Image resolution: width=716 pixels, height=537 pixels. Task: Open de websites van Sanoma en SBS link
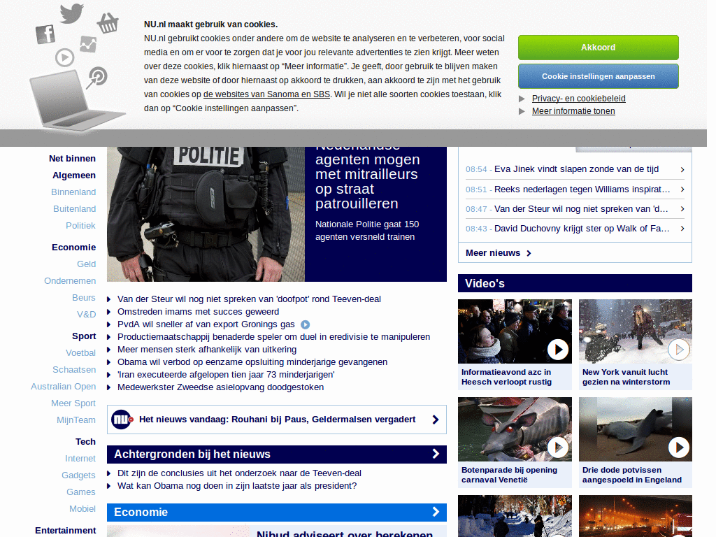(x=266, y=94)
